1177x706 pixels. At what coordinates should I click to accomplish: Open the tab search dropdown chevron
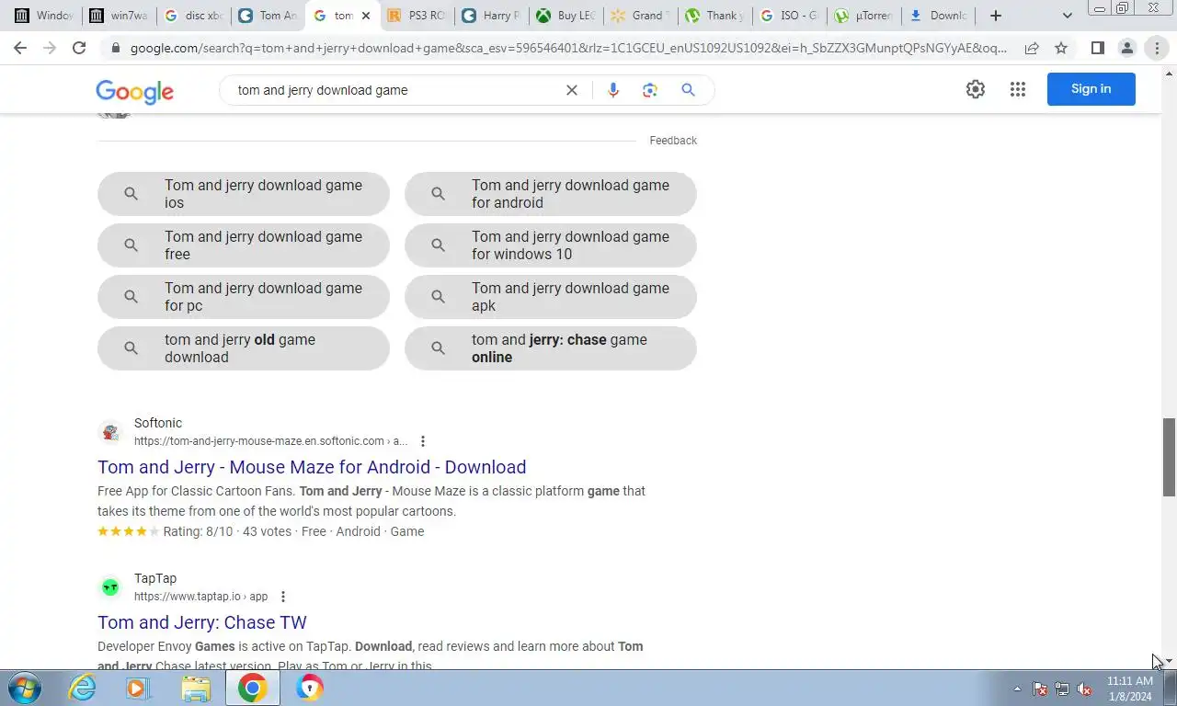click(1067, 16)
